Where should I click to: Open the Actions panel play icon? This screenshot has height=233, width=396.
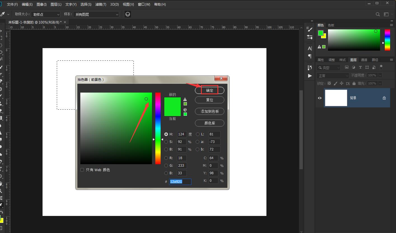click(310, 76)
